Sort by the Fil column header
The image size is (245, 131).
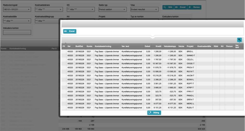coord(64,46)
